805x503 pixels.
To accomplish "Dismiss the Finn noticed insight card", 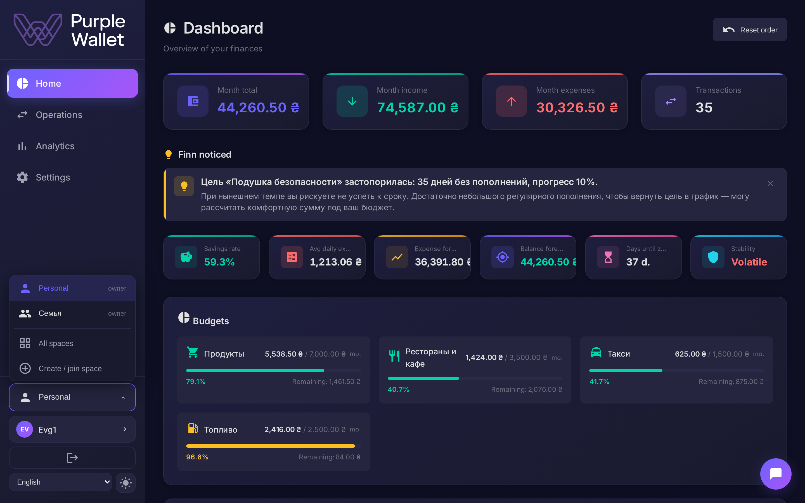I will tap(770, 183).
